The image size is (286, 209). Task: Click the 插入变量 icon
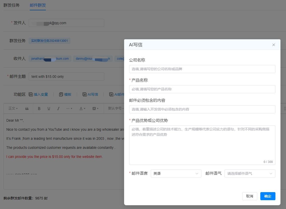coord(31,94)
